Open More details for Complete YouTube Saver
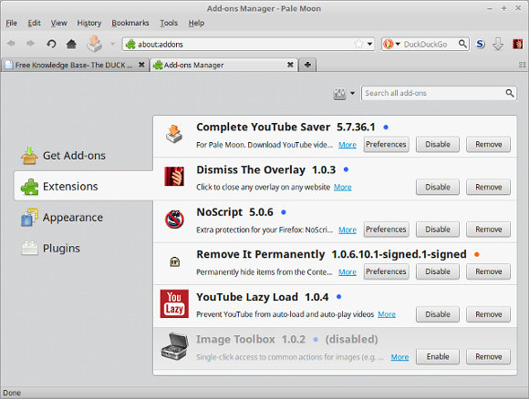This screenshot has width=529, height=399. [347, 145]
